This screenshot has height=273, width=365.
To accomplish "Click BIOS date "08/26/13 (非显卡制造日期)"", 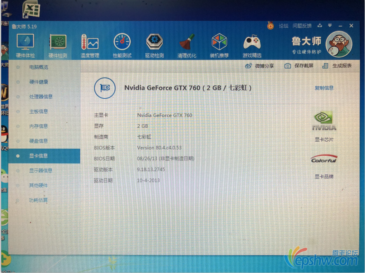I will (166, 159).
